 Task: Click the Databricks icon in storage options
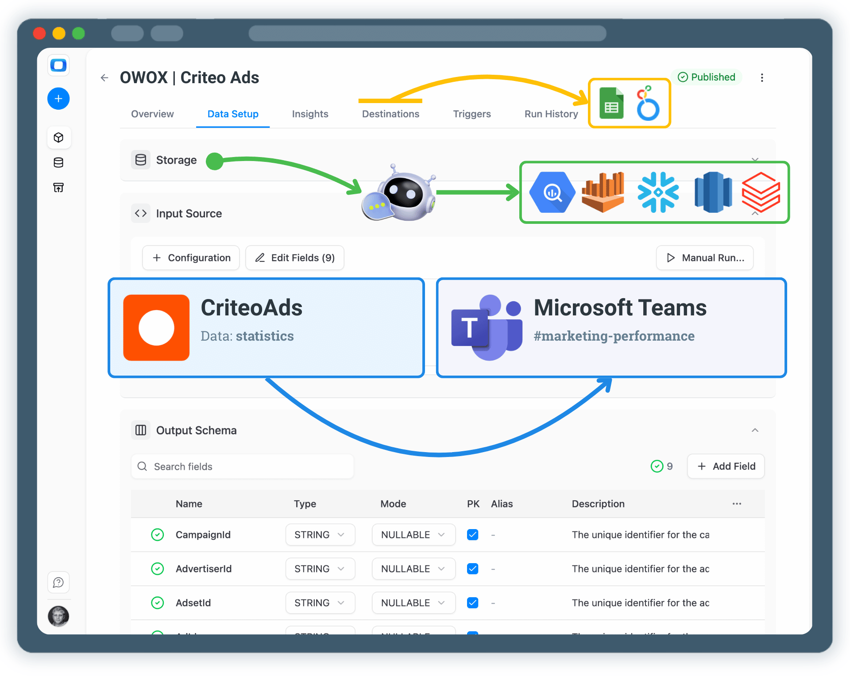[760, 192]
